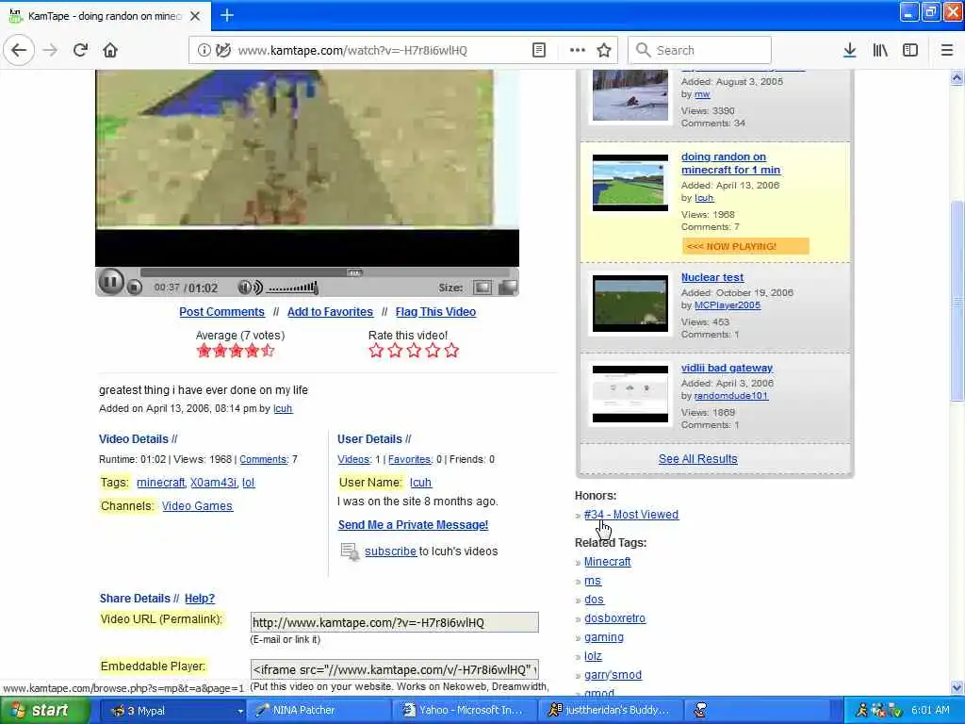Subscribe to lcuh's videos
This screenshot has height=724, width=965.
click(x=390, y=551)
